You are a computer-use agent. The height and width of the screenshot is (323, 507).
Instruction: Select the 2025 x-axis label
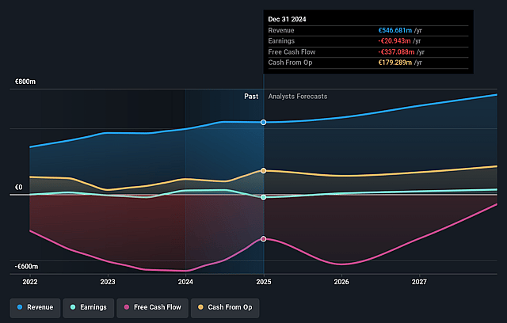(x=264, y=282)
